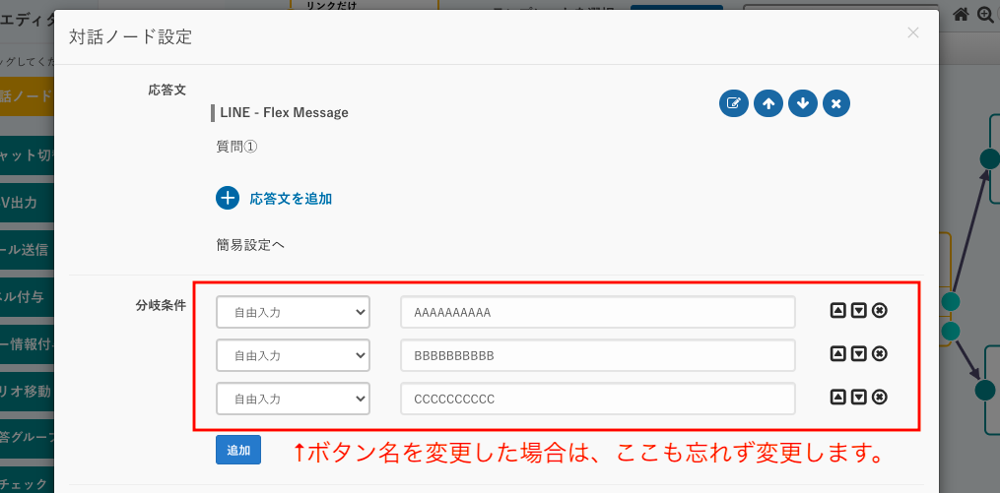Move the CCCCCCCCCC condition row up

pos(838,398)
